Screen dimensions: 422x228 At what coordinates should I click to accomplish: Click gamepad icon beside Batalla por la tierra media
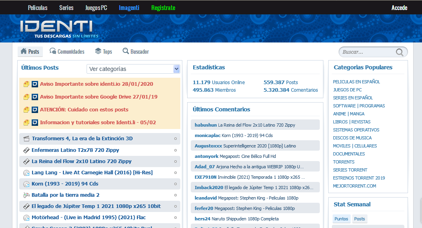tap(26, 195)
